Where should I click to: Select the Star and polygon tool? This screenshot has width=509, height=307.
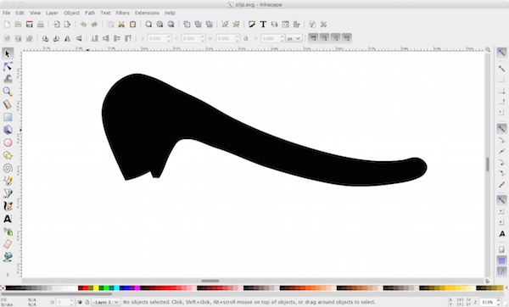(8, 155)
